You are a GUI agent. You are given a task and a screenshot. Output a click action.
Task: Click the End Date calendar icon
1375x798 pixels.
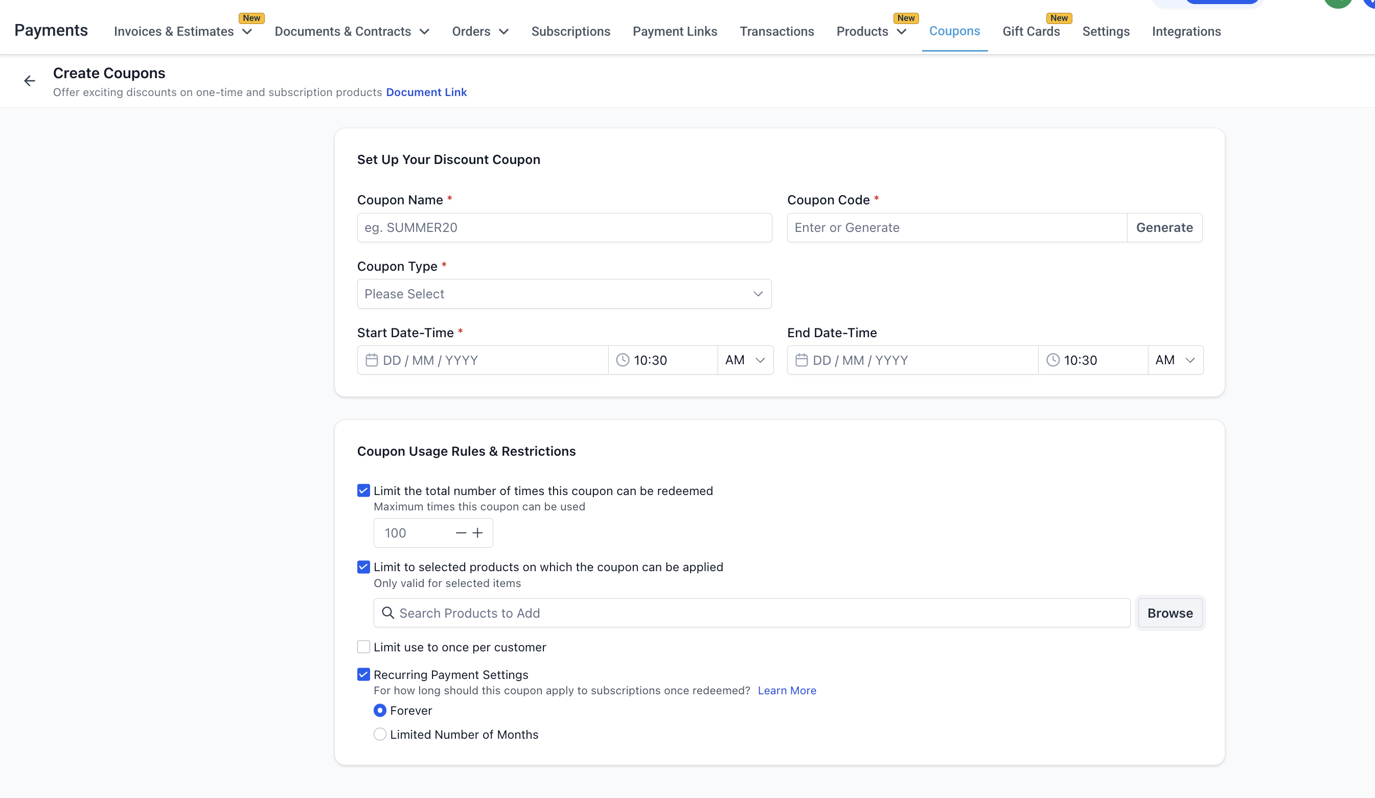[801, 360]
